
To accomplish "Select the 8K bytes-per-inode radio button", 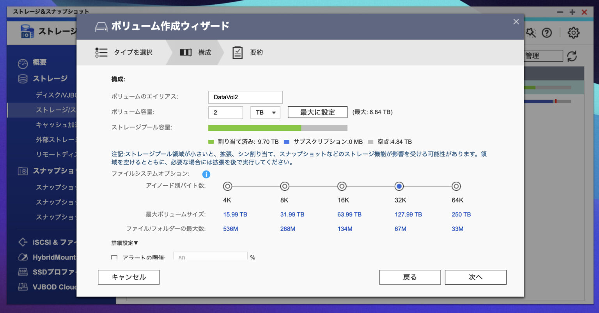I will pos(284,186).
